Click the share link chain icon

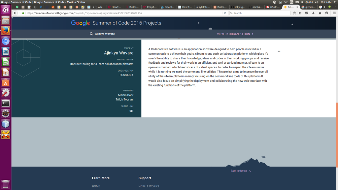131,111
